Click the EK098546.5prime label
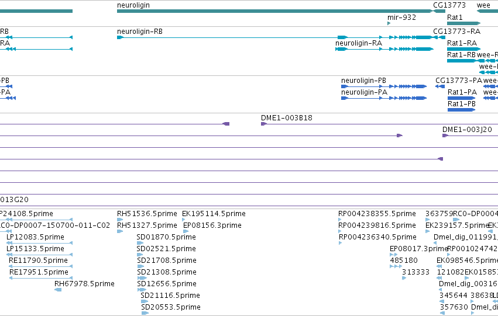Image resolution: width=498 pixels, height=316 pixels. (x=467, y=261)
